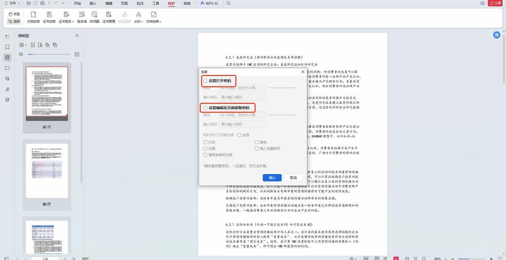Open the bookmark panel in left sidebar
Screen dimensions: 506x260
click(x=7, y=47)
